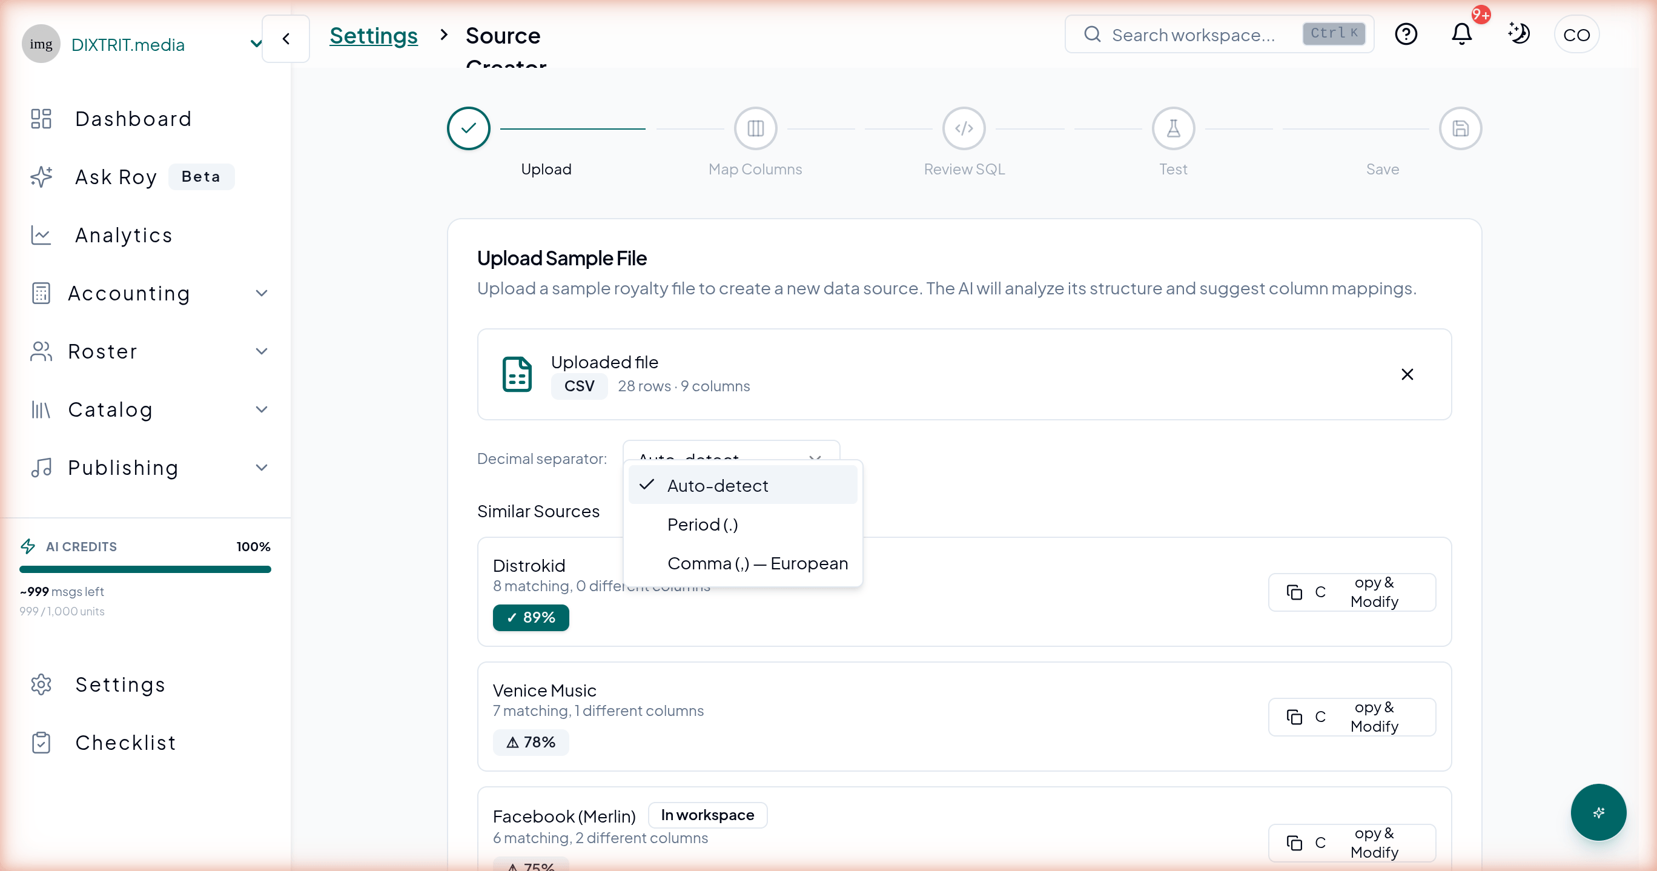Click the CSV file type badge
The height and width of the screenshot is (871, 1657).
pyautogui.click(x=580, y=386)
